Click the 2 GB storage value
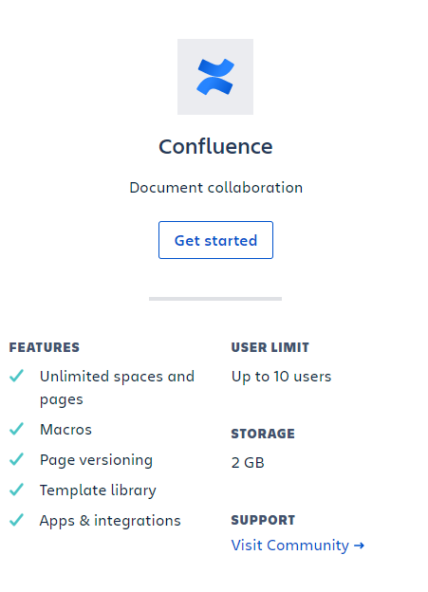 [248, 463]
